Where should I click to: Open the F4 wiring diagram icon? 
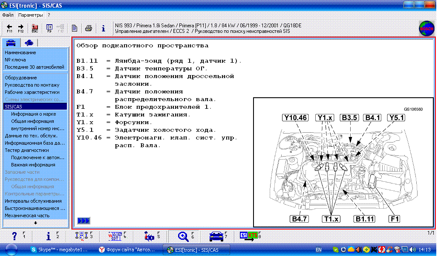(115, 236)
